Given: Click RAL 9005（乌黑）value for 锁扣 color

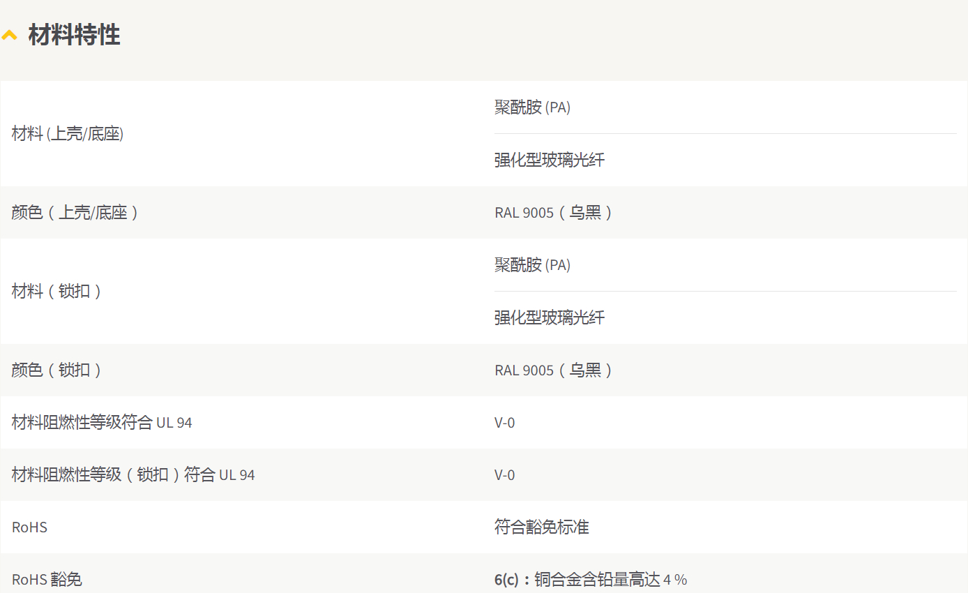Looking at the screenshot, I should [553, 370].
